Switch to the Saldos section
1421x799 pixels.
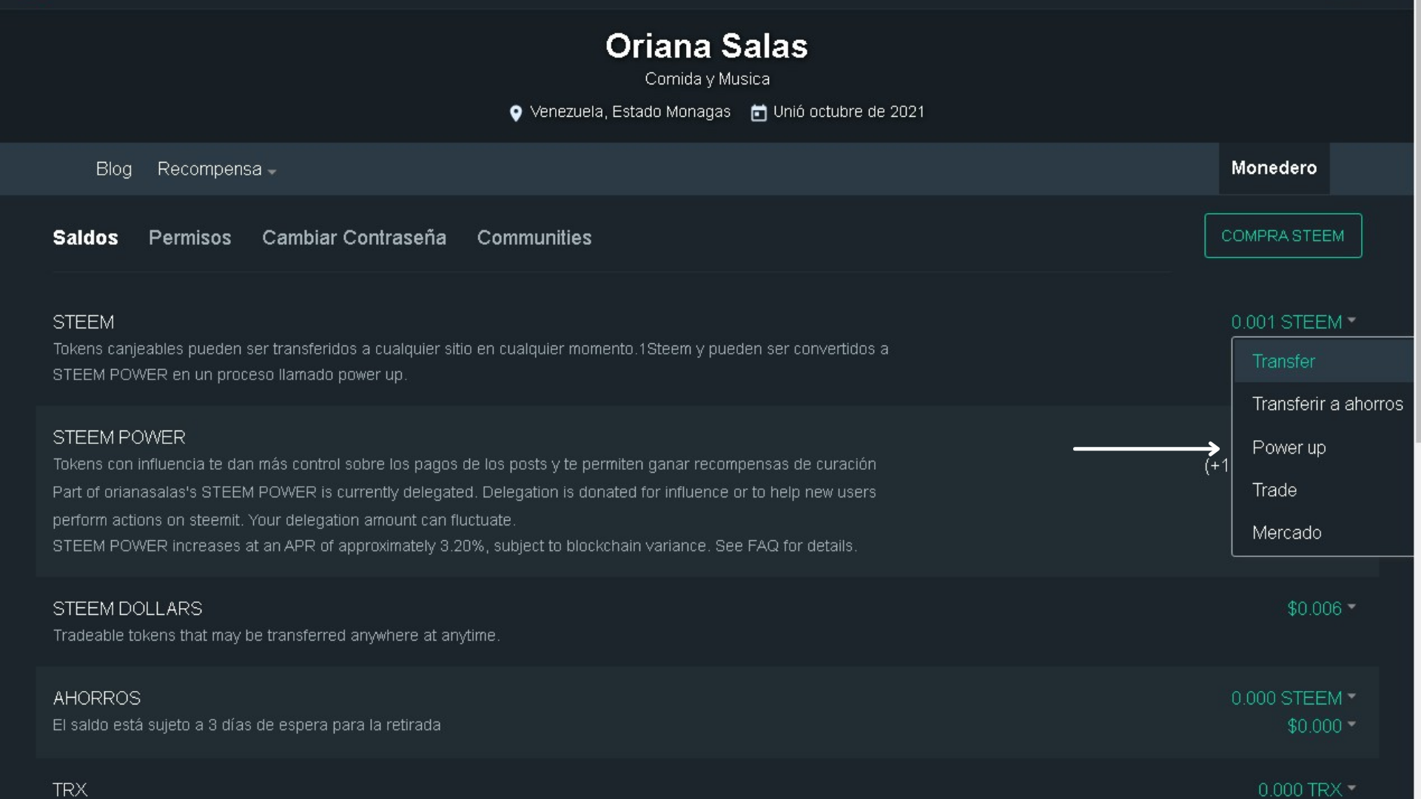85,237
